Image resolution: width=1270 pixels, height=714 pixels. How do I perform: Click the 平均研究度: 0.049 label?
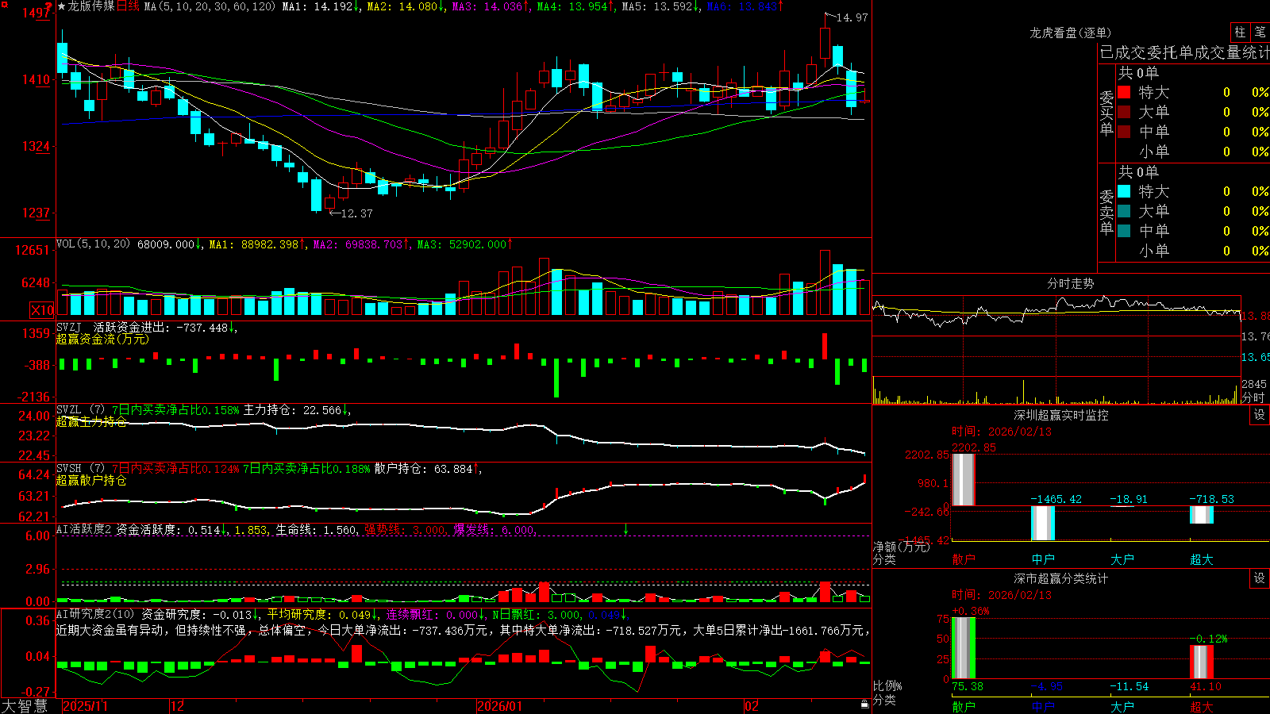pos(319,614)
